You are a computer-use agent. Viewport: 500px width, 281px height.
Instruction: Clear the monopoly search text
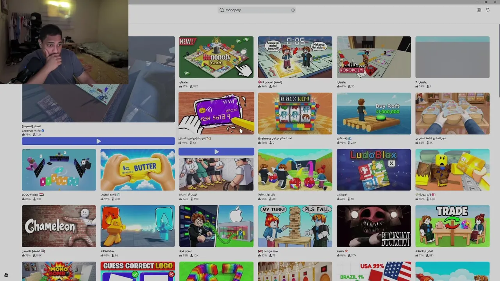click(293, 10)
